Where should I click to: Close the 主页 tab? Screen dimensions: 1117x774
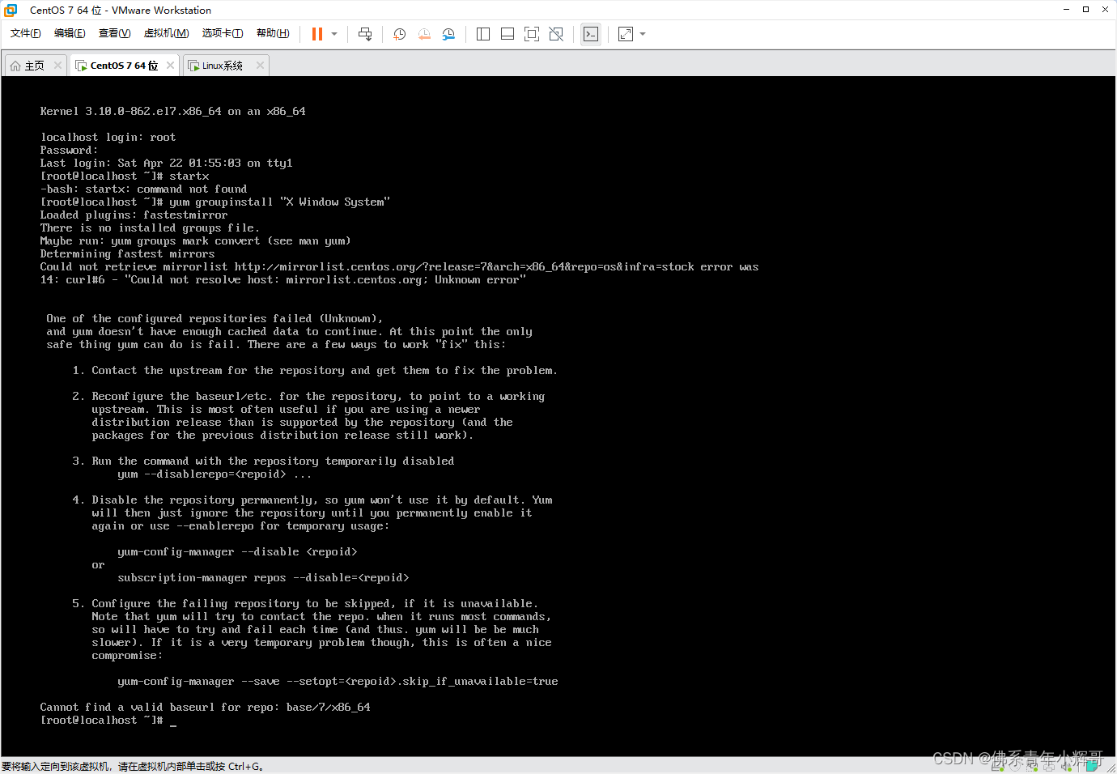pyautogui.click(x=57, y=66)
